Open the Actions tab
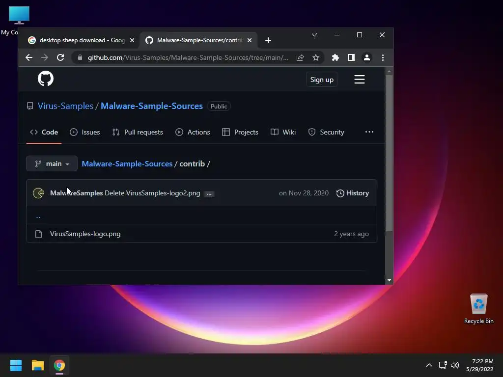503x377 pixels. 193,132
